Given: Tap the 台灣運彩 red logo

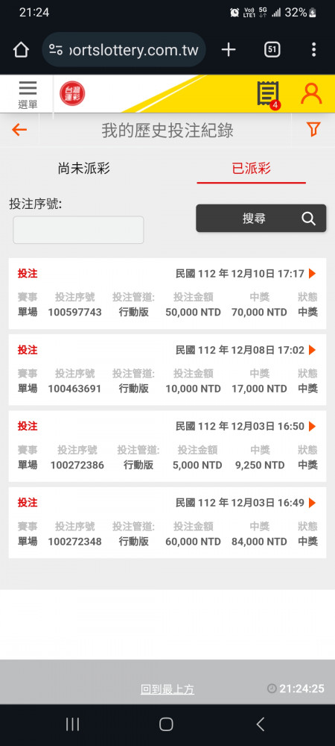Looking at the screenshot, I should coord(72,93).
